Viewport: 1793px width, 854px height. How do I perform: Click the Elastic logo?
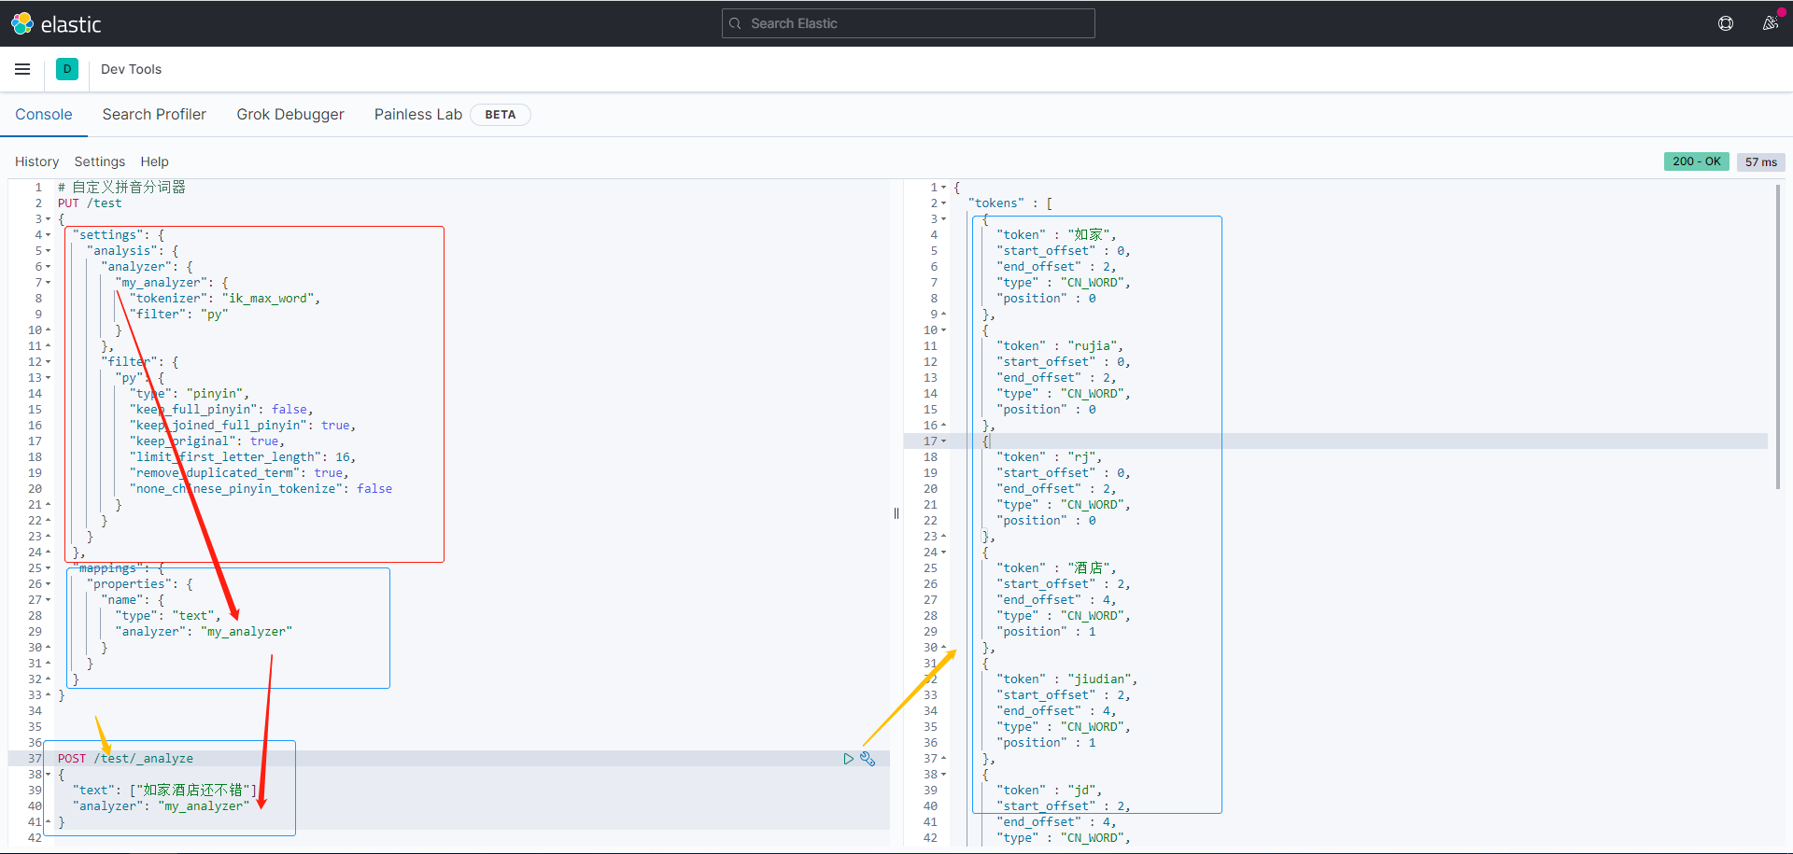tap(56, 23)
